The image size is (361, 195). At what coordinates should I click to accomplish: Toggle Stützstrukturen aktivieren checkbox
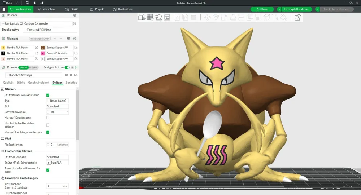[48, 95]
